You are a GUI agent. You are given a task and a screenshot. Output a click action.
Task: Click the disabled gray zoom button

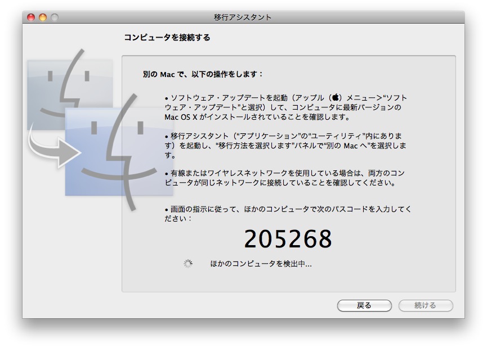(x=55, y=17)
